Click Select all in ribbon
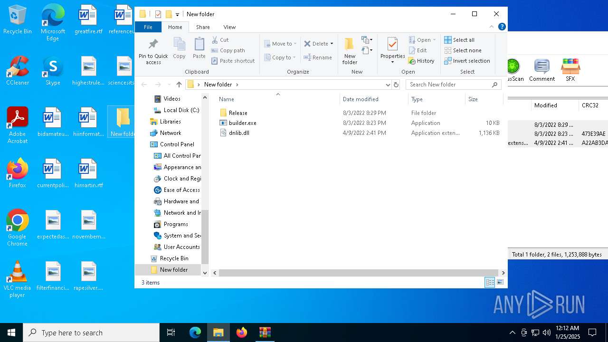The image size is (608, 342). [459, 40]
